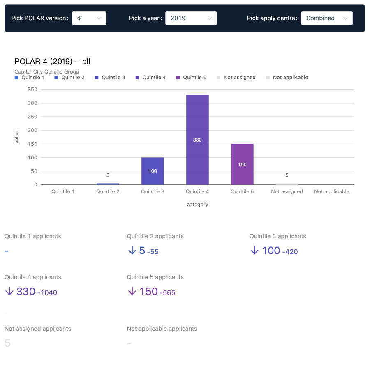Click the 'Pick a year:' label
Screen dimensions: 370x366
[146, 18]
